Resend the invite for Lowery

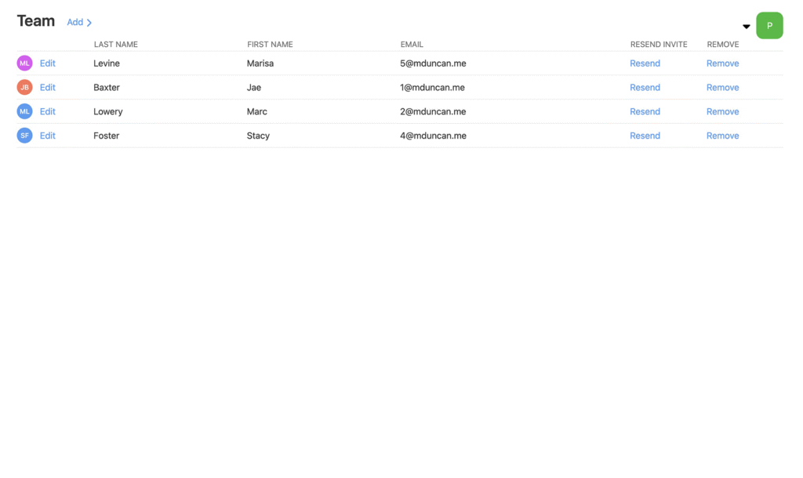click(x=645, y=112)
